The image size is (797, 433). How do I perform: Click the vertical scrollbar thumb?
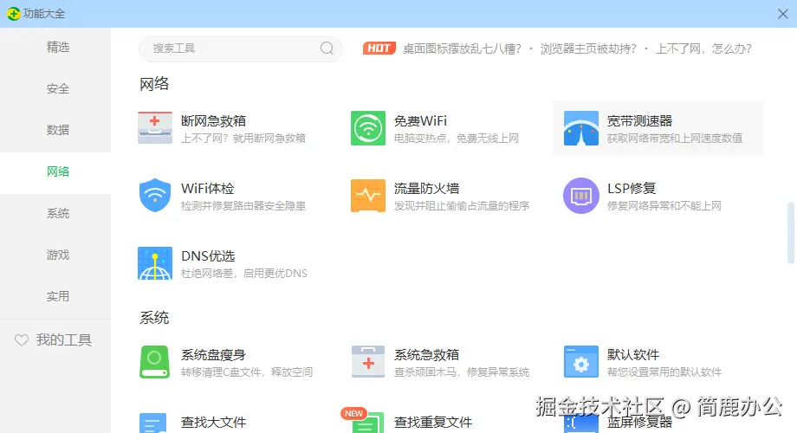(x=790, y=233)
